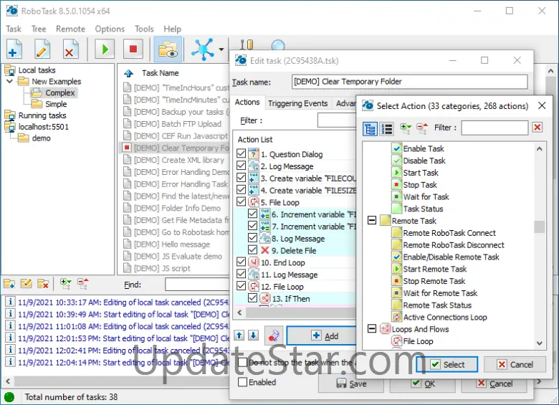
Task: Click the Save button in Edit task
Action: 351,383
